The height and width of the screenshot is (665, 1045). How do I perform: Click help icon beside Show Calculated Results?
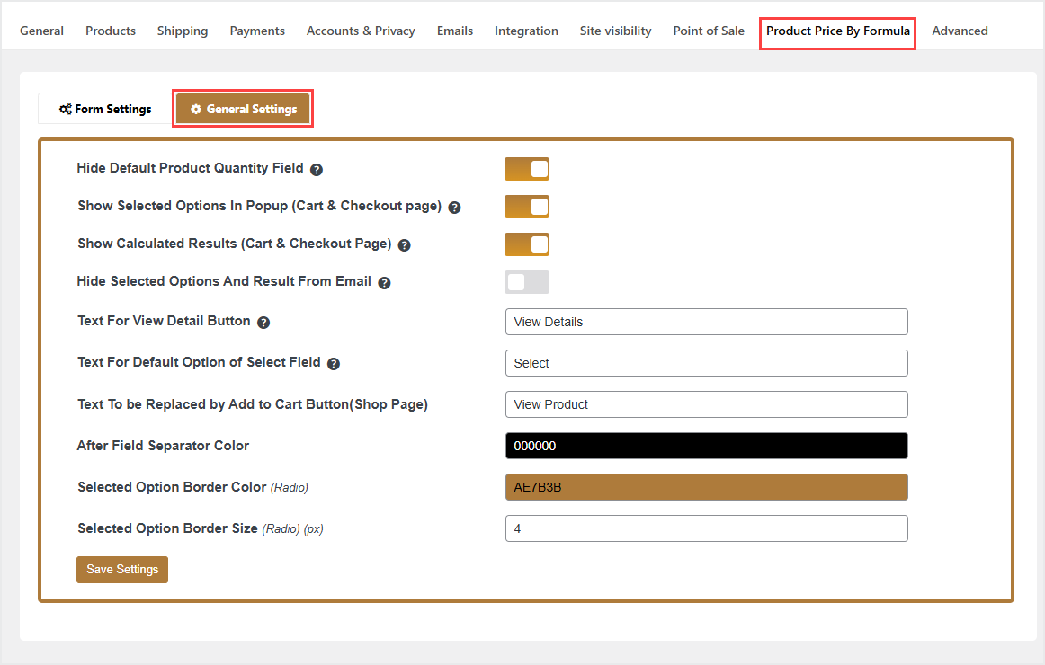tap(404, 245)
